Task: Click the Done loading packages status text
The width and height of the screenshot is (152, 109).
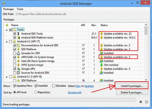Action: coord(16,104)
